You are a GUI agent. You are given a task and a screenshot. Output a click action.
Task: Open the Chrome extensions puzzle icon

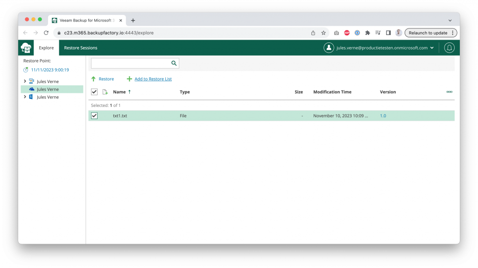(x=367, y=33)
